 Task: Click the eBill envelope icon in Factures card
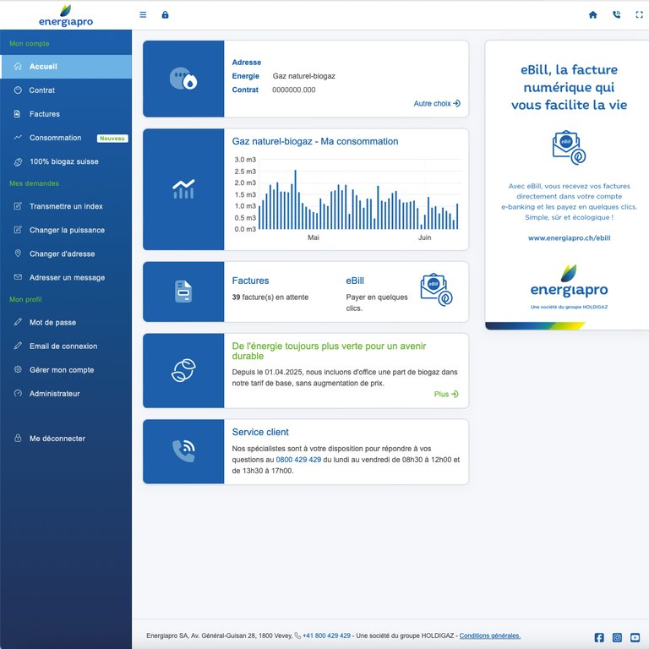tap(436, 289)
